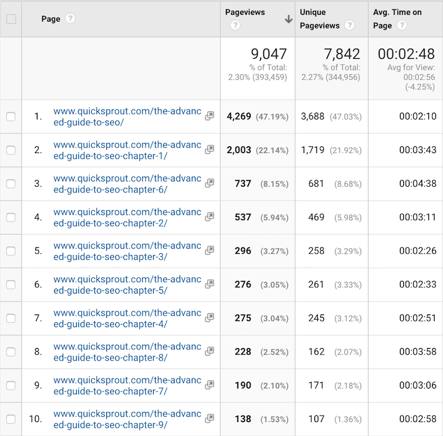Image resolution: width=443 pixels, height=436 pixels.
Task: Select total pageviews value 9,047
Action: (269, 54)
